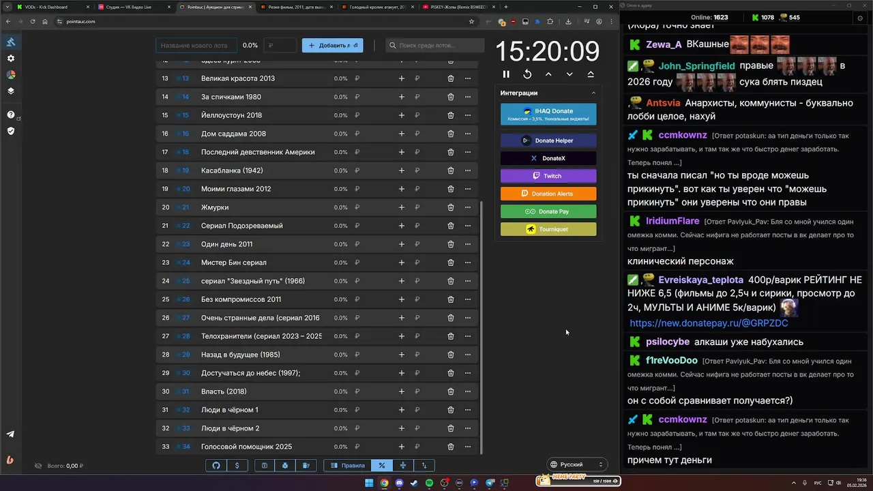Viewport: 873px width, 491px height.
Task: Add amount to Люди в чёрном 1 with plus
Action: click(x=402, y=410)
